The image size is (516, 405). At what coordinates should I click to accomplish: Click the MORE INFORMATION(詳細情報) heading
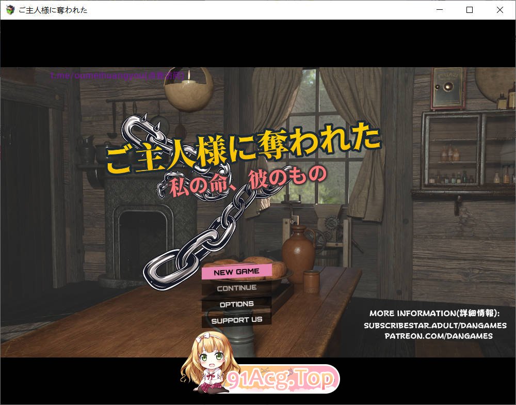click(x=434, y=314)
